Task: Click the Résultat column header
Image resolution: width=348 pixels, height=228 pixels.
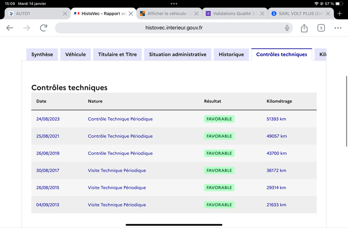Action: tap(212, 101)
